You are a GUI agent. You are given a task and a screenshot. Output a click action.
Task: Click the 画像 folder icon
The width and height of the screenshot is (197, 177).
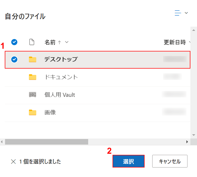(32, 112)
